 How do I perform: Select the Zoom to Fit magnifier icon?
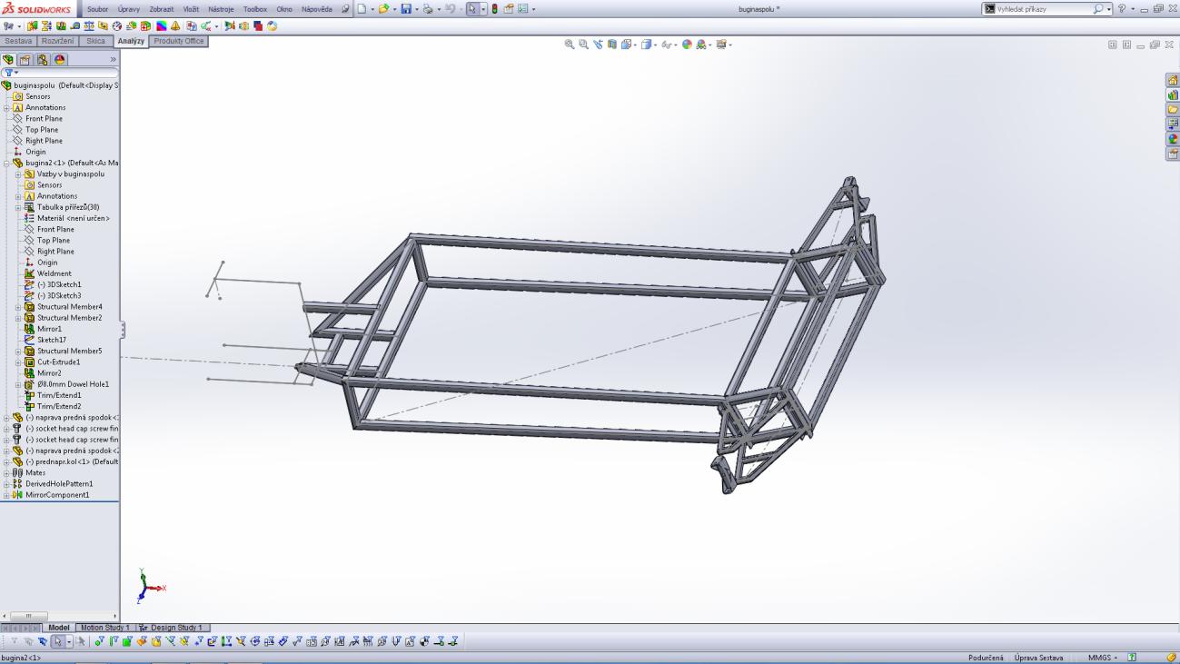570,44
